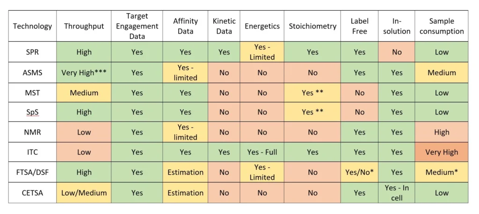The image size is (479, 214).
Task: Click the 'Yes/No*' label free cell
Action: point(359,172)
